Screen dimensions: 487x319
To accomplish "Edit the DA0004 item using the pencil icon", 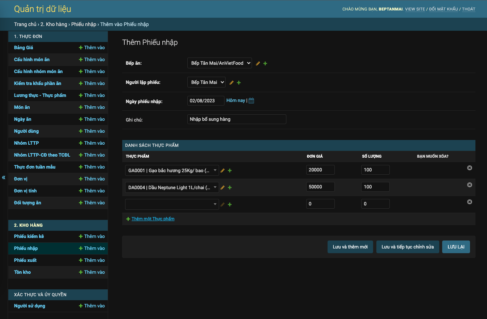I will (x=222, y=187).
